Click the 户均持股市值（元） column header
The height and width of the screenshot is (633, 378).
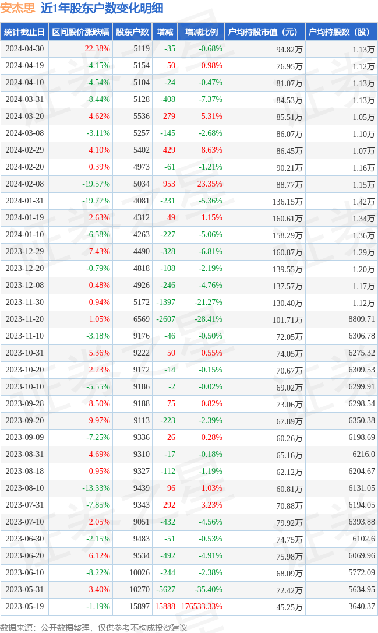pyautogui.click(x=265, y=32)
